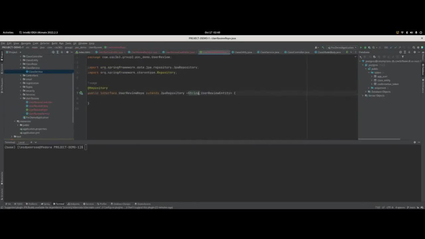
Task: Open IDE settings gear in main toolbar
Action: click(418, 48)
